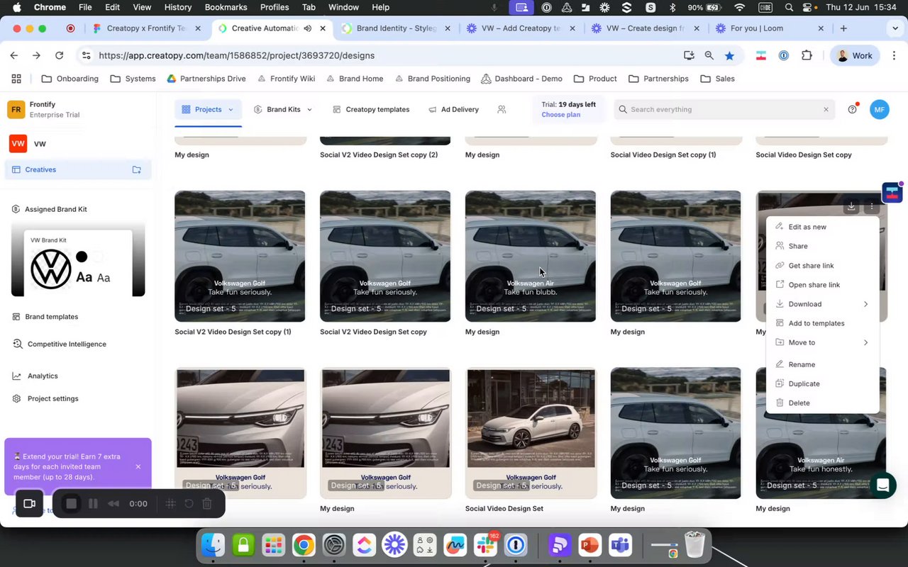
Task: Clear the search field with the X icon
Action: point(826,109)
